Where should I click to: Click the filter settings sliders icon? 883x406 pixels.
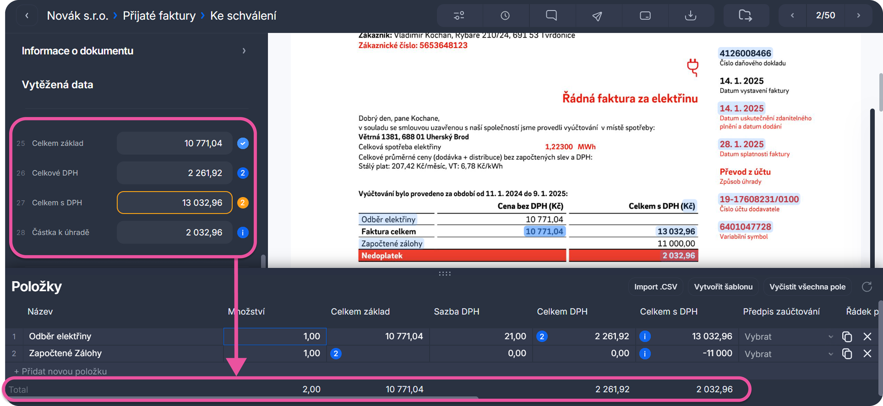point(459,16)
